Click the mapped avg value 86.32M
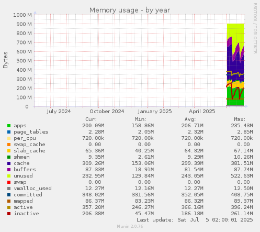The height and width of the screenshot is (232, 260). coord(194,201)
